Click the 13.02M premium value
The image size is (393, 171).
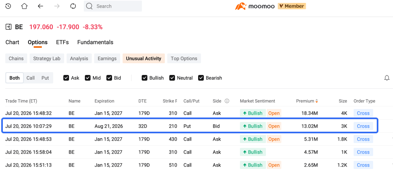pyautogui.click(x=309, y=126)
